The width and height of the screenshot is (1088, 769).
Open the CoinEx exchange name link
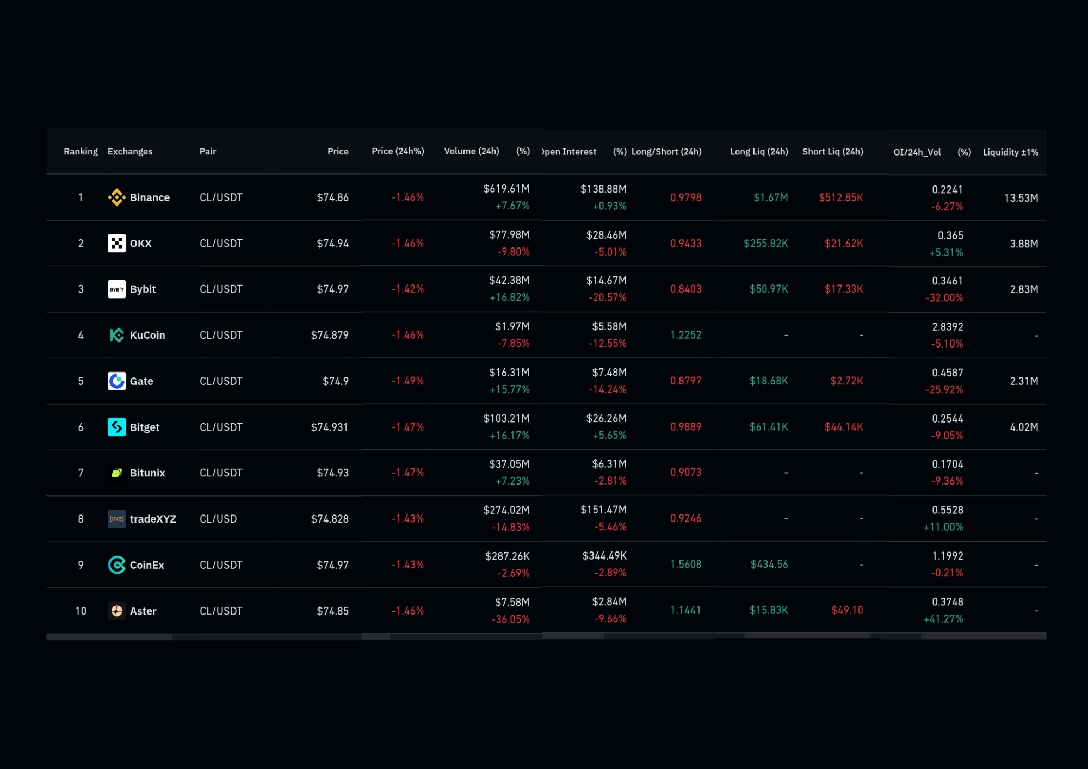pyautogui.click(x=146, y=565)
